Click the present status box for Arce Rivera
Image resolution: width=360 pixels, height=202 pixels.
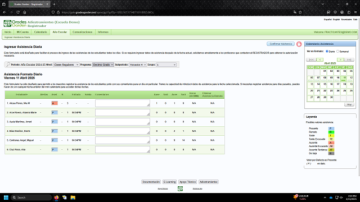click(x=55, y=112)
